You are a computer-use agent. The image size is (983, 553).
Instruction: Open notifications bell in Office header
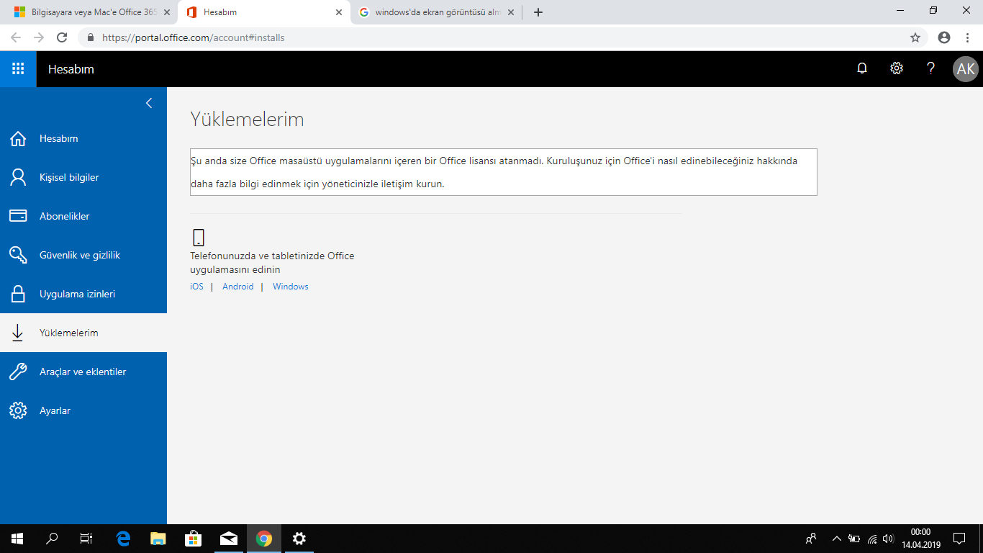[x=862, y=69]
